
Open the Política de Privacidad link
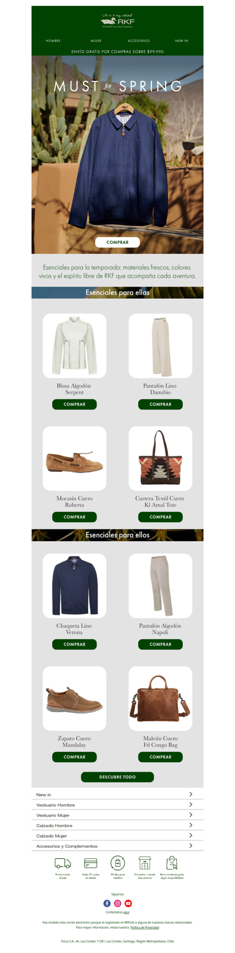coord(145,927)
